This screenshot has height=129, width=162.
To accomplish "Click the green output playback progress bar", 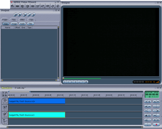I will (82, 78).
